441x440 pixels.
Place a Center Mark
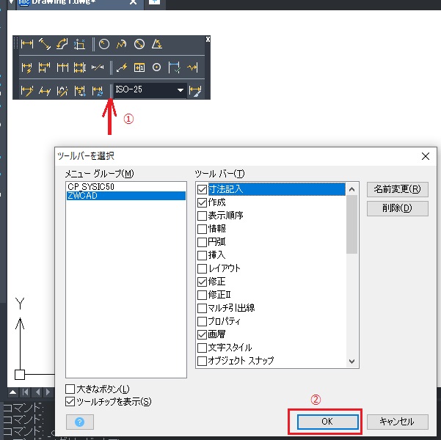click(x=156, y=67)
